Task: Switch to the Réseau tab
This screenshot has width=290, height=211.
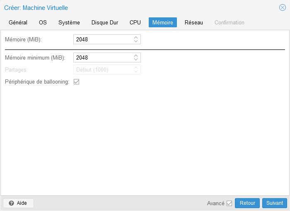Action: pyautogui.click(x=194, y=22)
